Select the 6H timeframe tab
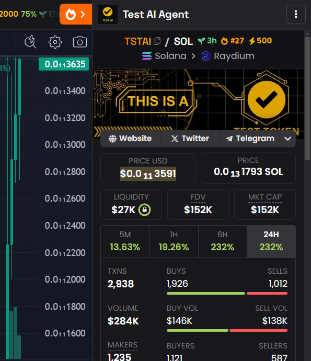The height and width of the screenshot is (361, 311). pos(223,241)
